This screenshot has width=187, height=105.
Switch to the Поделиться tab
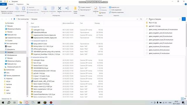point(20,4)
